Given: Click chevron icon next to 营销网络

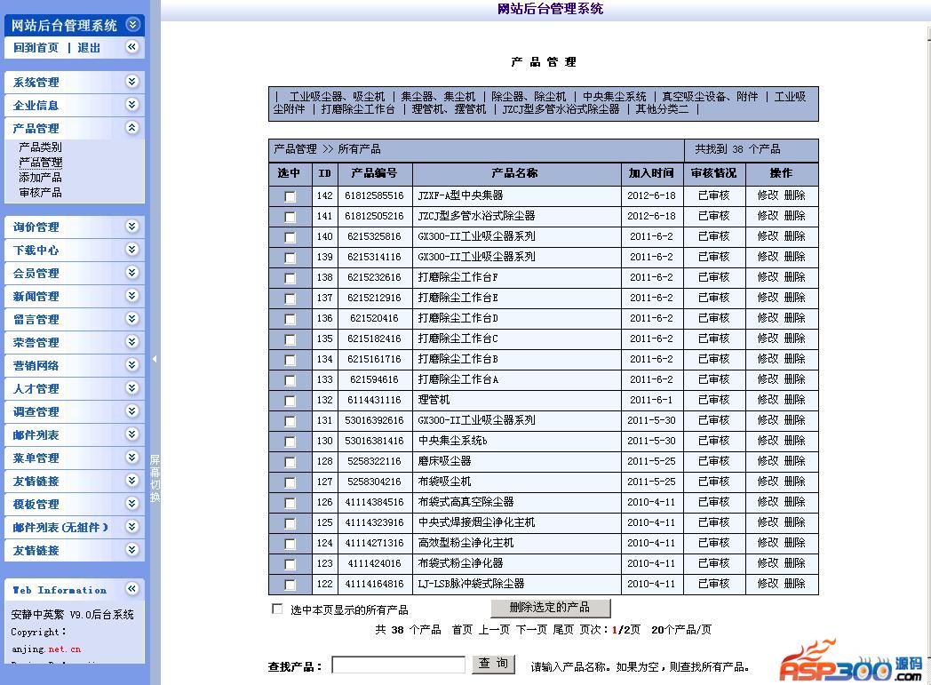Looking at the screenshot, I should tap(132, 365).
